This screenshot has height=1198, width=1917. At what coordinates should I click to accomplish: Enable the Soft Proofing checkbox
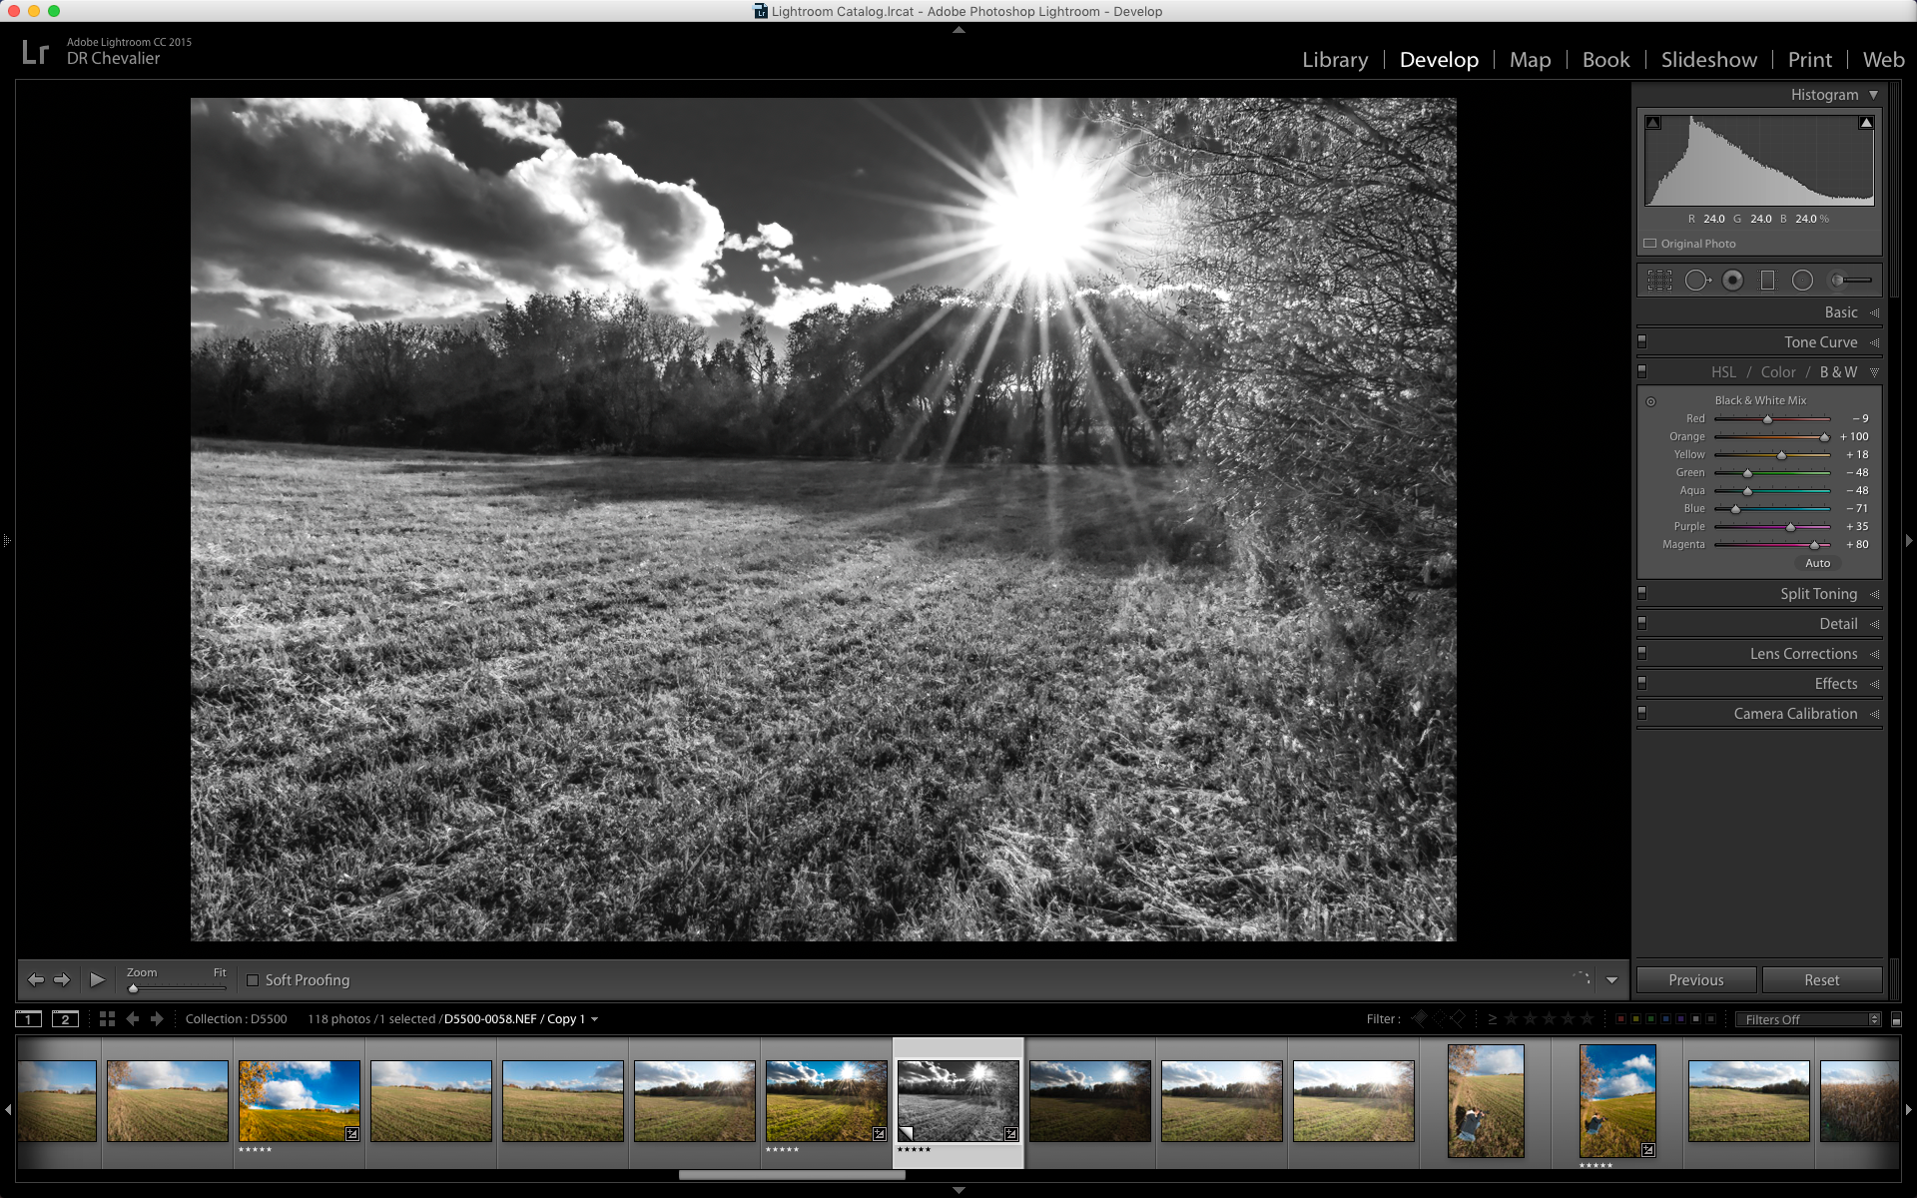pyautogui.click(x=253, y=980)
